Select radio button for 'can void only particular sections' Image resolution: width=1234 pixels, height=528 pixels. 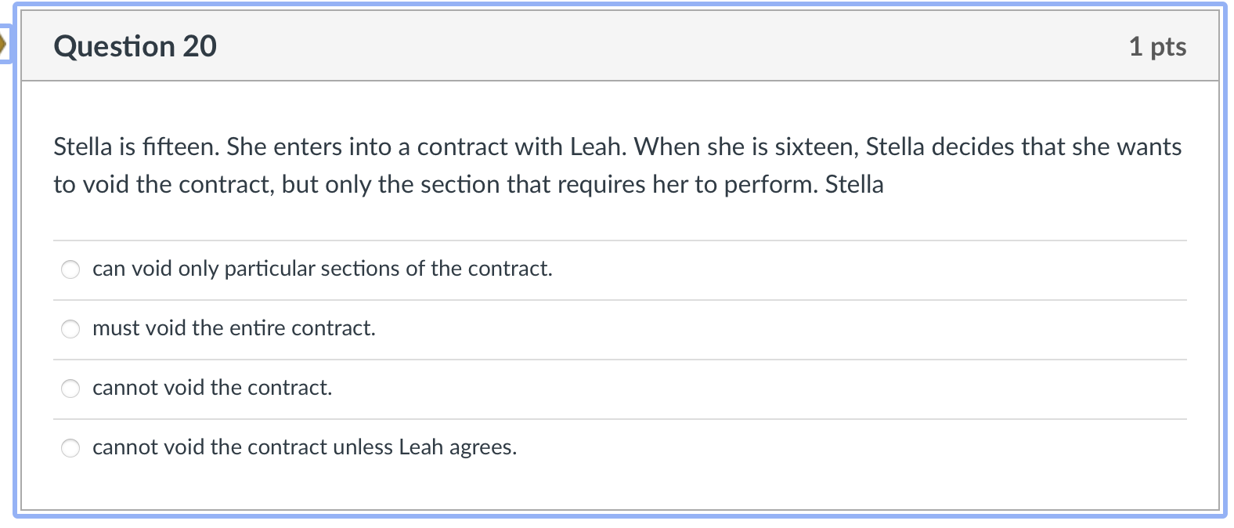pos(70,269)
